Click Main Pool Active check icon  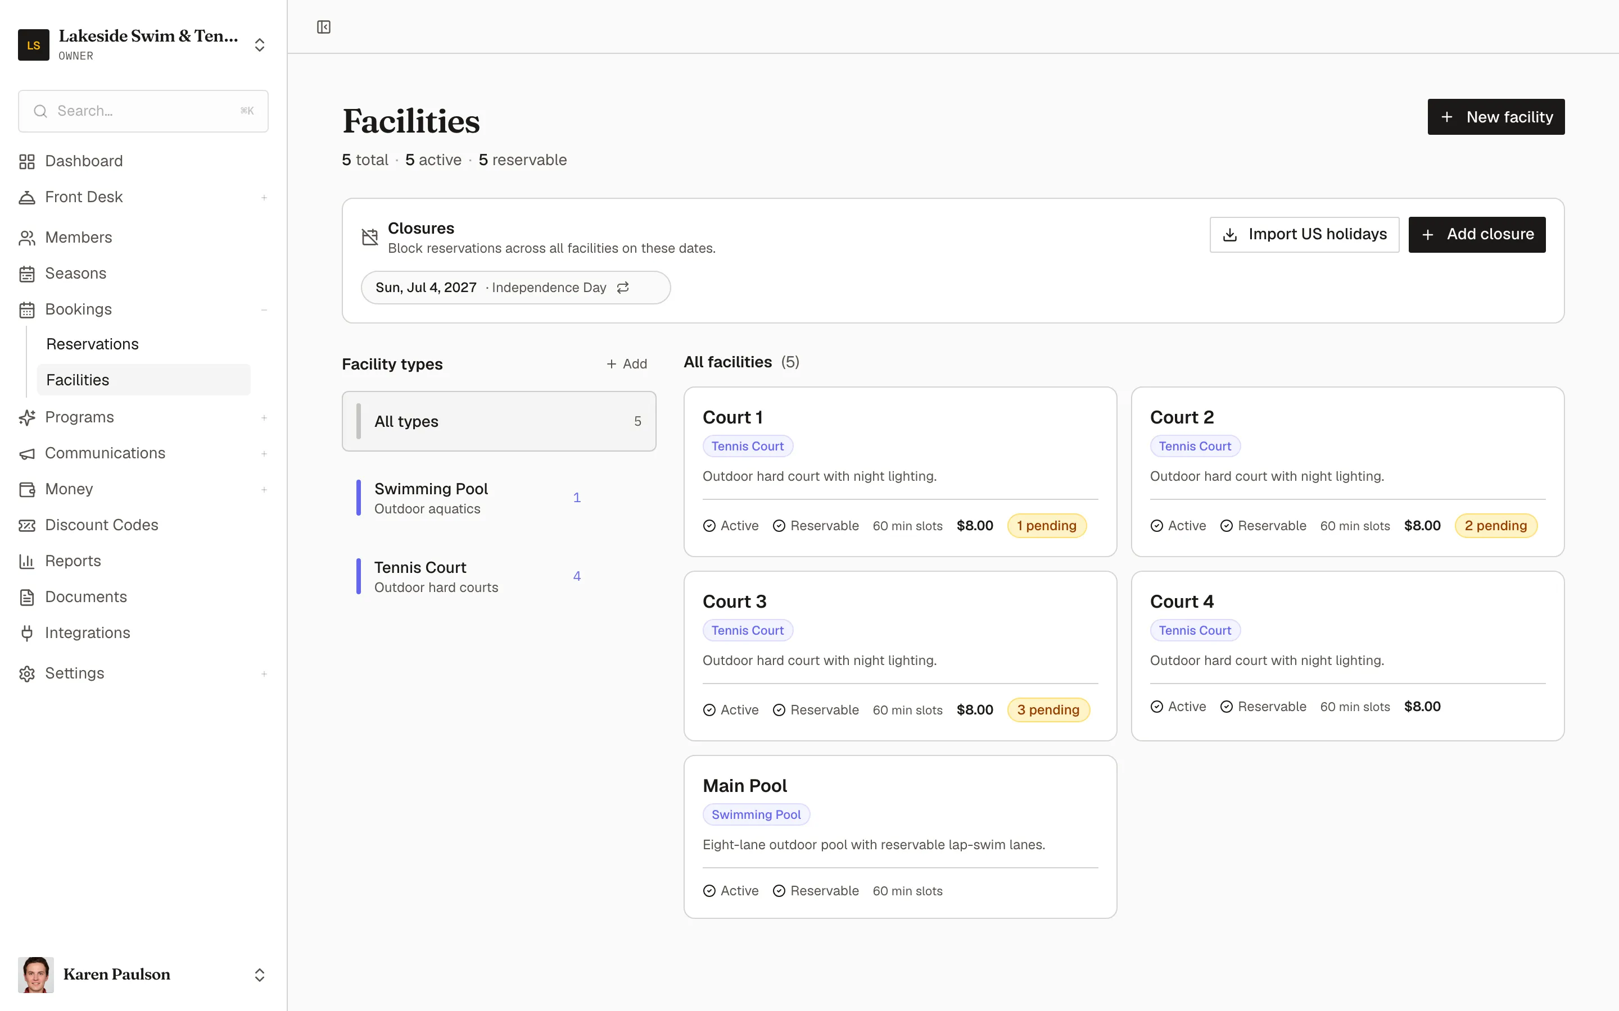pos(709,891)
